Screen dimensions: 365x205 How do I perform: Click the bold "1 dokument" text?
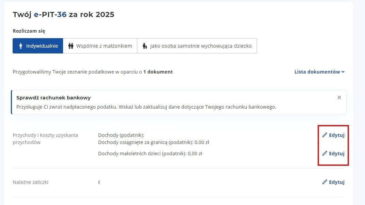(x=158, y=72)
